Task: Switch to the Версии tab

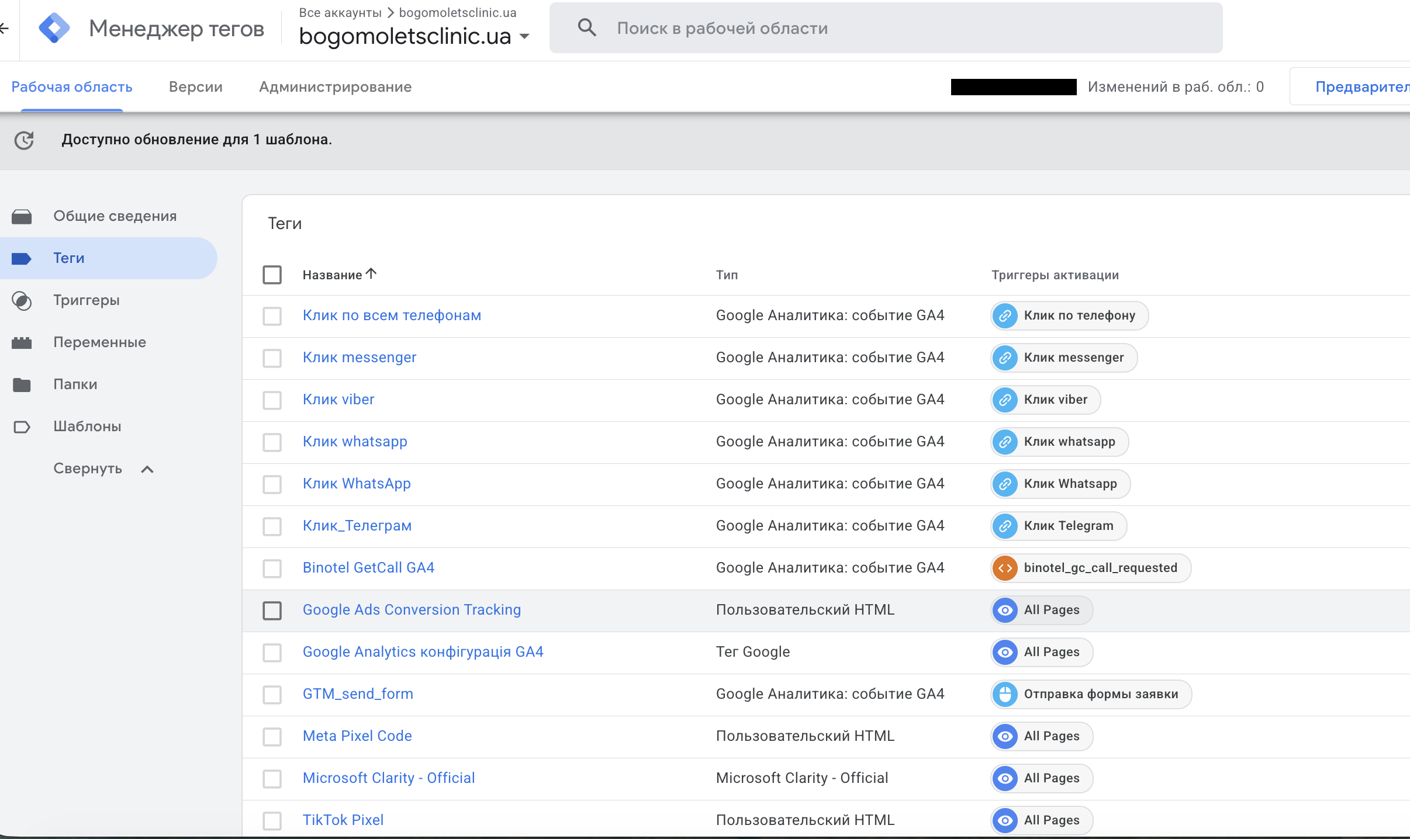Action: pos(195,87)
